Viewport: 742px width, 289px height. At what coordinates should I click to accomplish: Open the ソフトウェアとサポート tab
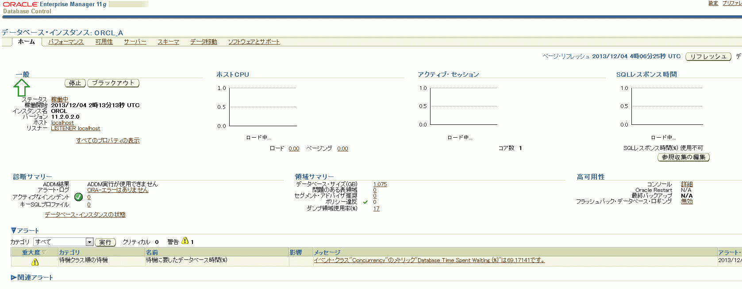(254, 42)
